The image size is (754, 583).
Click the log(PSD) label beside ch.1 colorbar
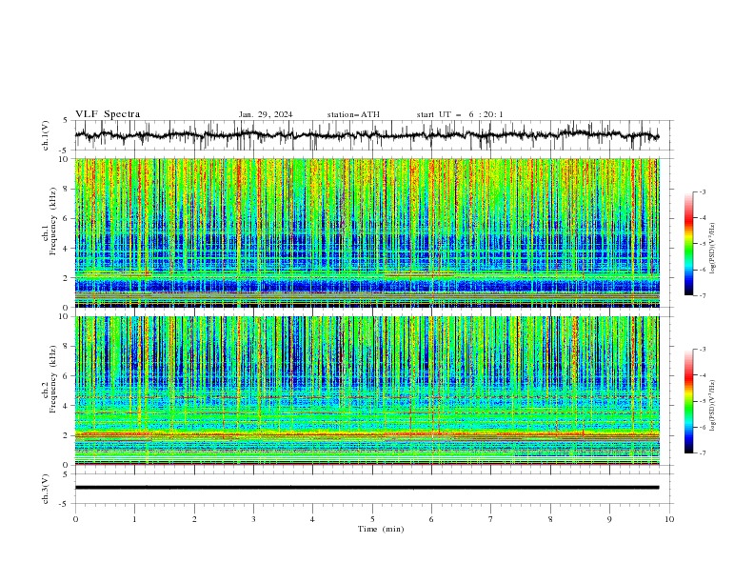(x=713, y=249)
